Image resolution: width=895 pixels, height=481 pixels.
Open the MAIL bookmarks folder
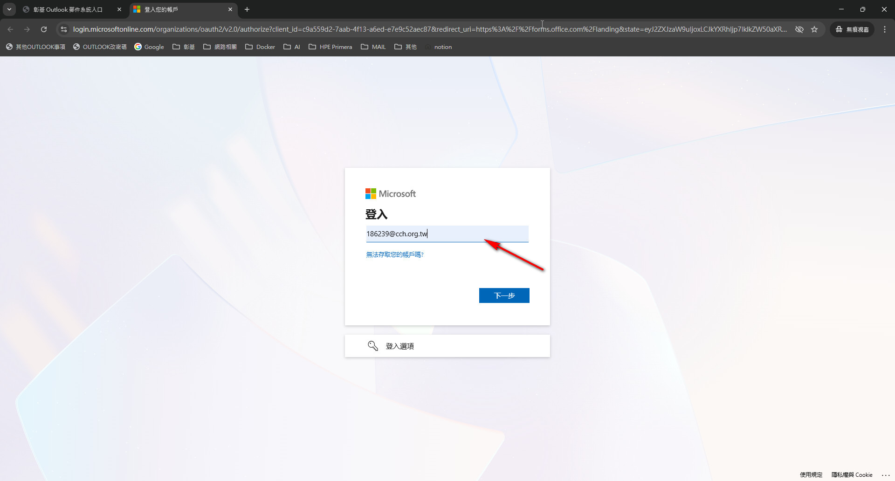point(373,47)
